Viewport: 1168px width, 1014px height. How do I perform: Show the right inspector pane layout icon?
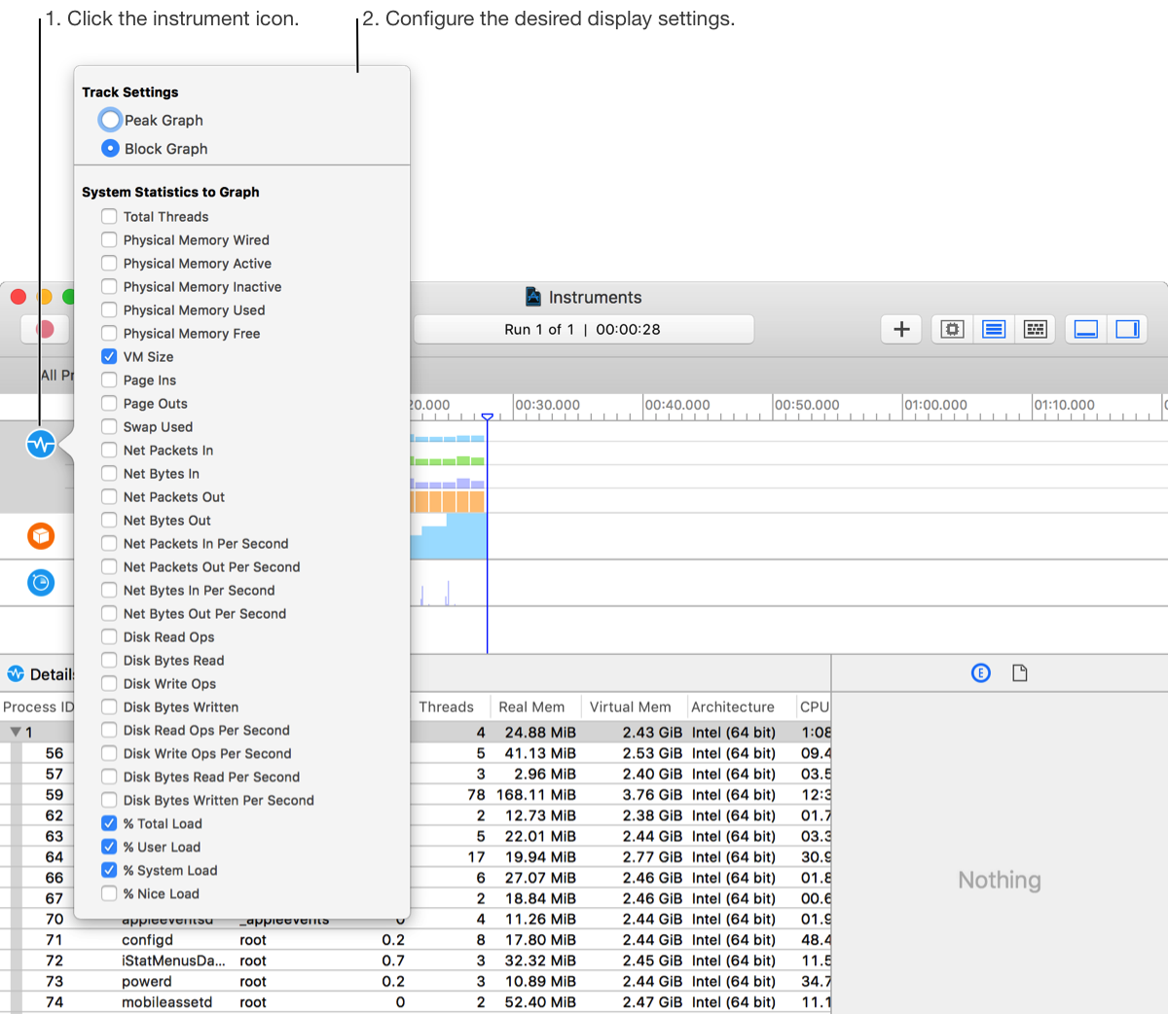coord(1126,329)
